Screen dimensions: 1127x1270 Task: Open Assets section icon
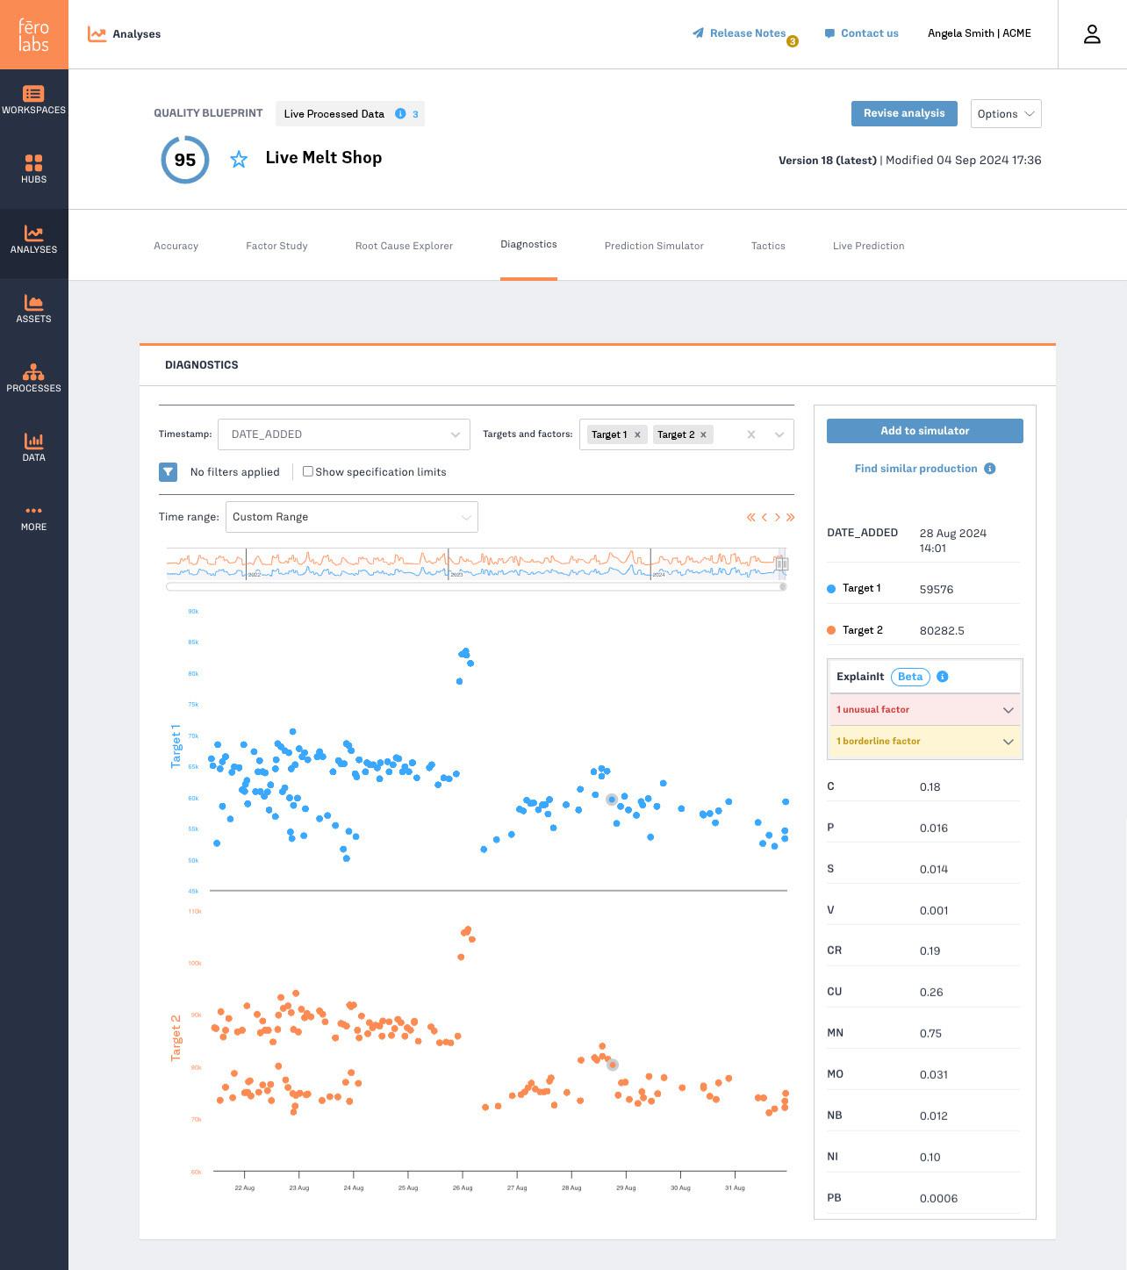point(33,308)
